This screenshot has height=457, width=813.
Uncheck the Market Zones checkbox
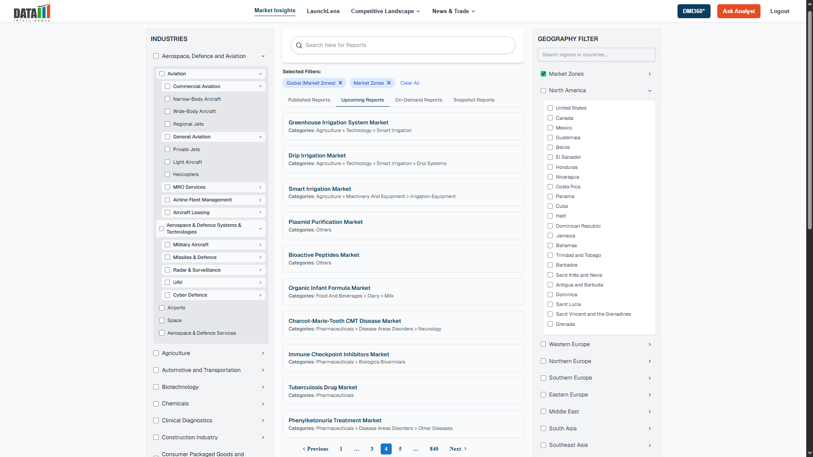543,74
